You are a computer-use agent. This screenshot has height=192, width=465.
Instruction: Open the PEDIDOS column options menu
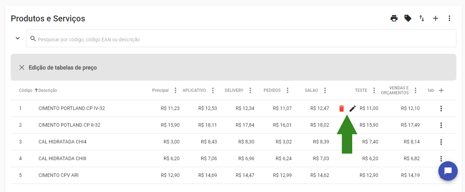click(x=288, y=91)
